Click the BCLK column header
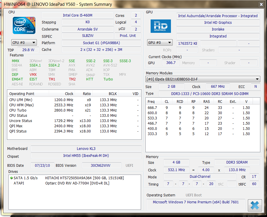Viewport: 267px width, 217px height. pos(105,94)
